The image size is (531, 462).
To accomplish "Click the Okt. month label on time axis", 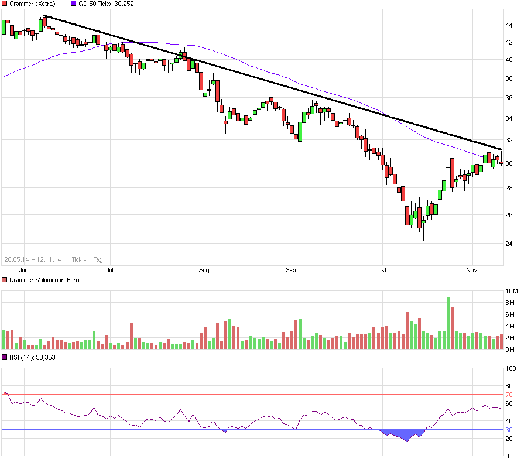I will tap(383, 271).
